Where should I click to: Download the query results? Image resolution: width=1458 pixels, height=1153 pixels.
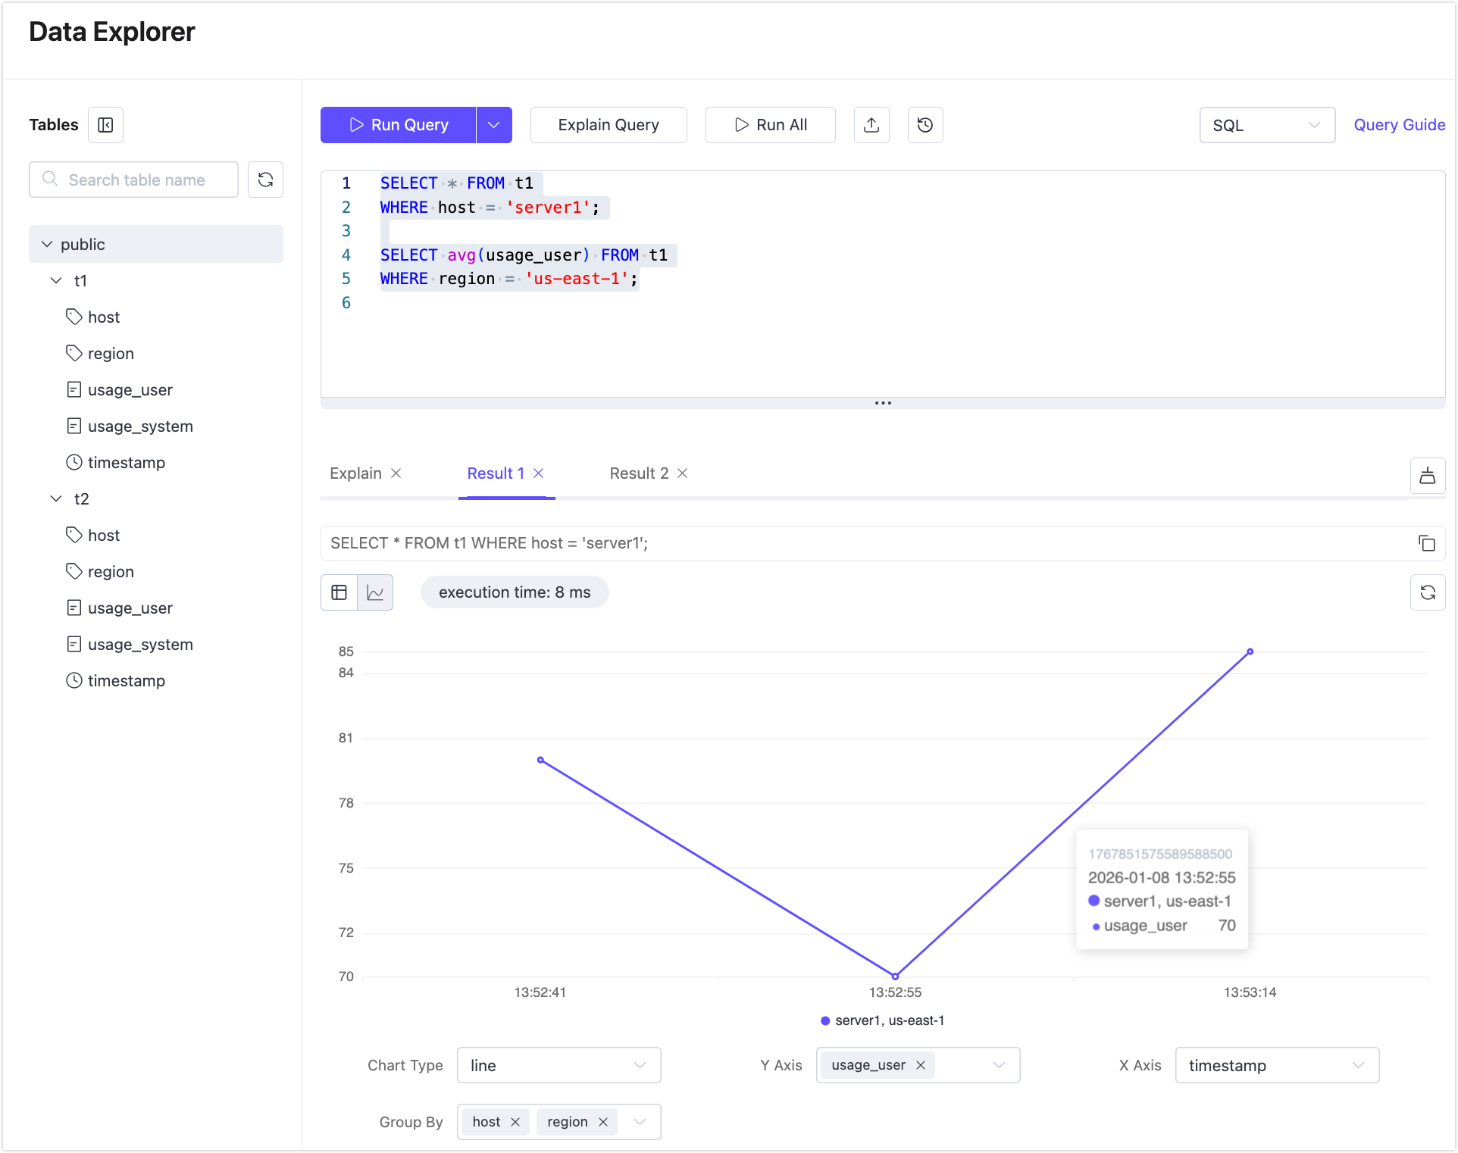[x=1428, y=476]
